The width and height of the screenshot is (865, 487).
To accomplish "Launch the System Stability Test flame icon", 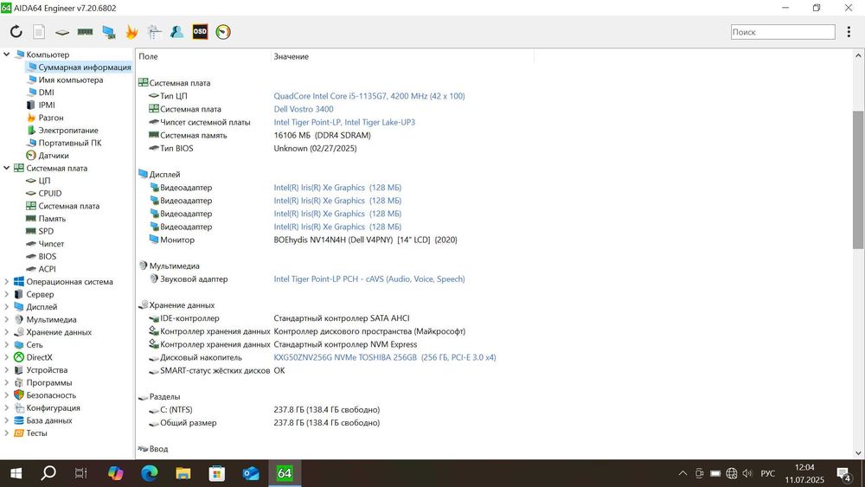I will 131,32.
